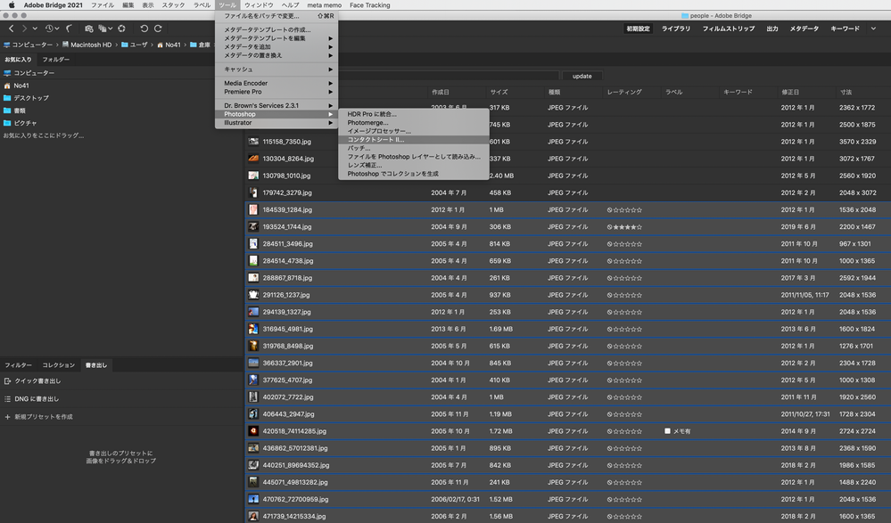The height and width of the screenshot is (523, 891).
Task: Switch to キーワード workspace
Action: (x=845, y=29)
